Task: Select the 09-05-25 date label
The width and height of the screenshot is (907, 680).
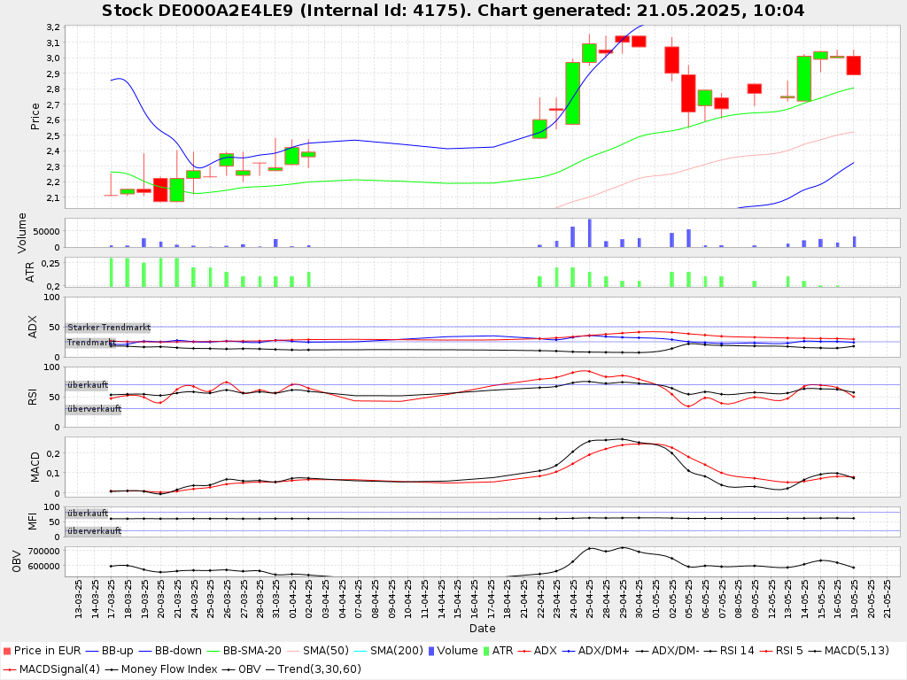Action: (755, 599)
